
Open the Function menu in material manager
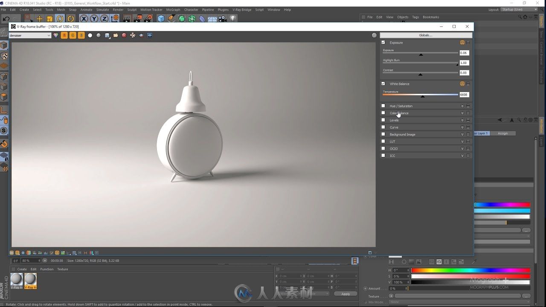(x=47, y=269)
